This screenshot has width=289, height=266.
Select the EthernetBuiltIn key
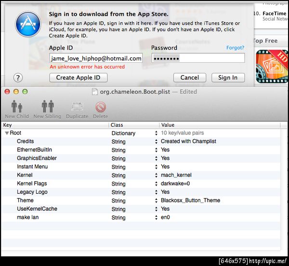[x=35, y=150]
